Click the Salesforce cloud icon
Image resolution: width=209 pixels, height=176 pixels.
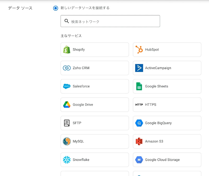[67, 86]
